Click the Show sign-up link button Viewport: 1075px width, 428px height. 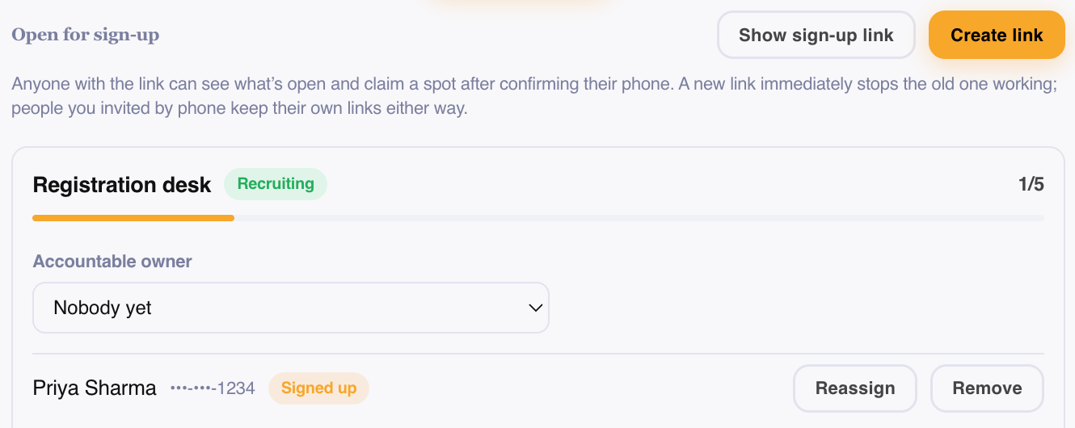(816, 35)
